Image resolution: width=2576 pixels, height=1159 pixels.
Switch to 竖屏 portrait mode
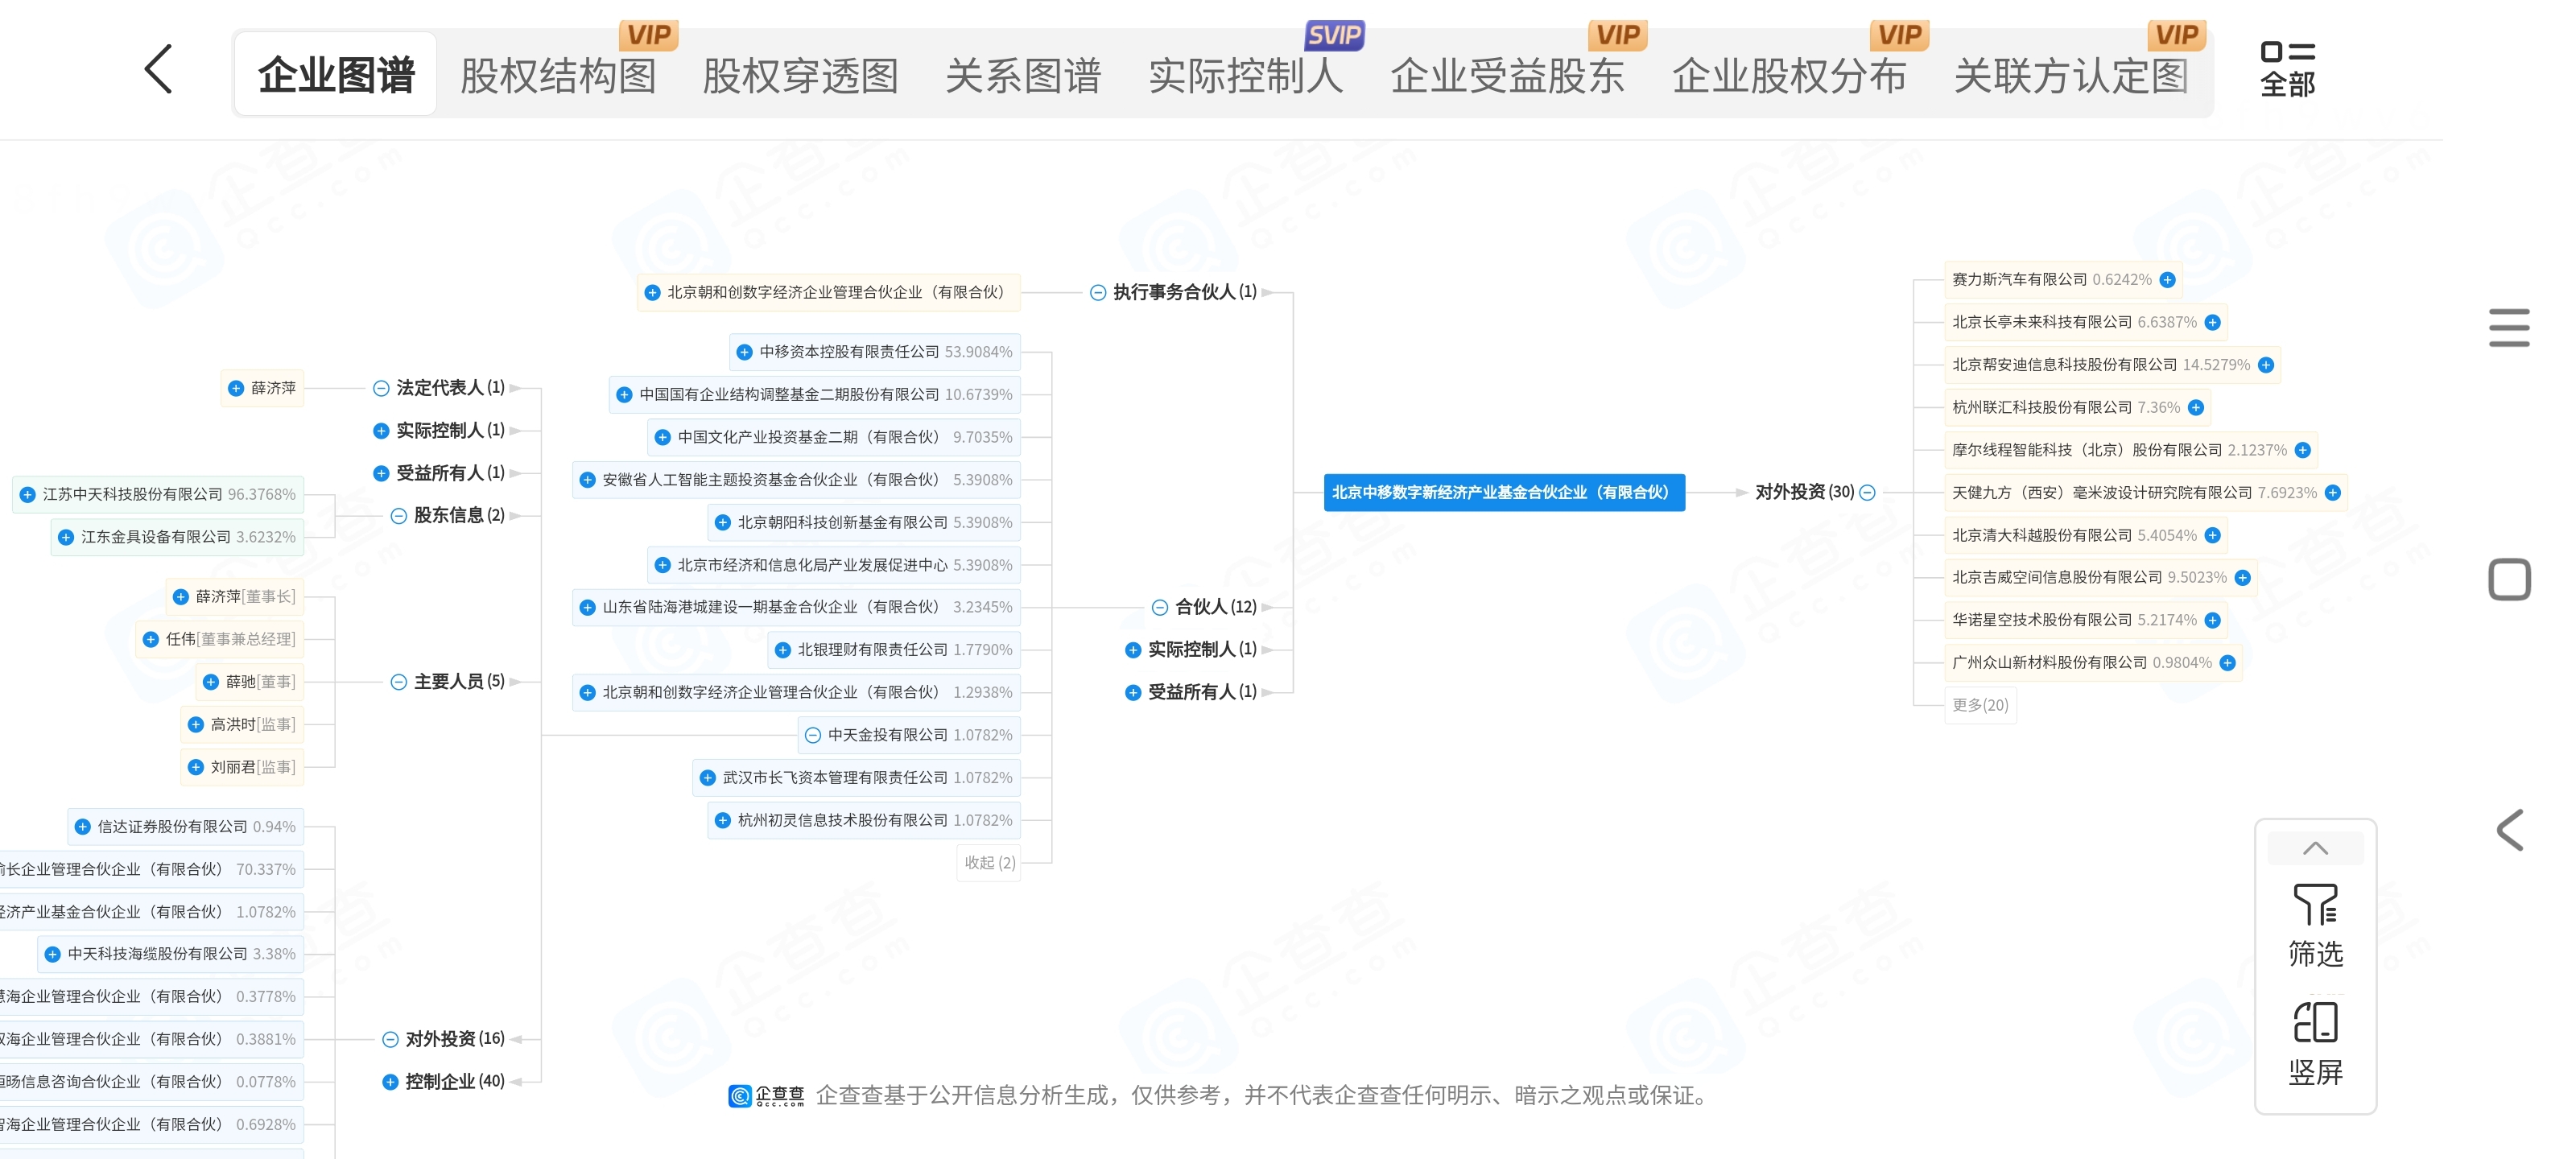(x=2315, y=1044)
